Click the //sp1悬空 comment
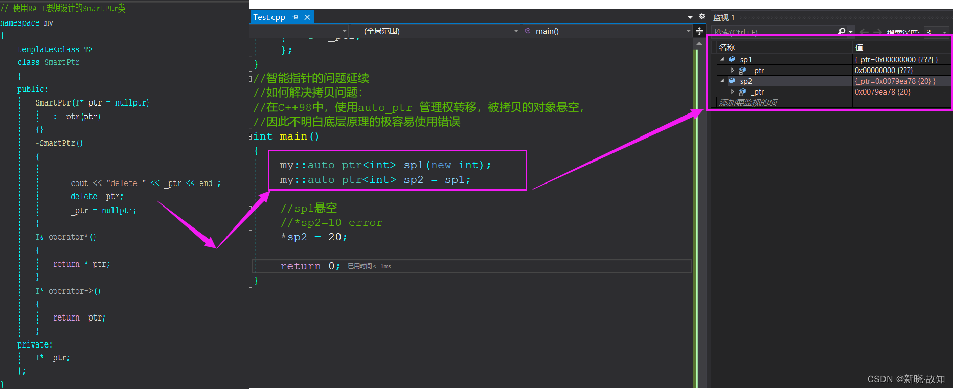 pos(309,208)
